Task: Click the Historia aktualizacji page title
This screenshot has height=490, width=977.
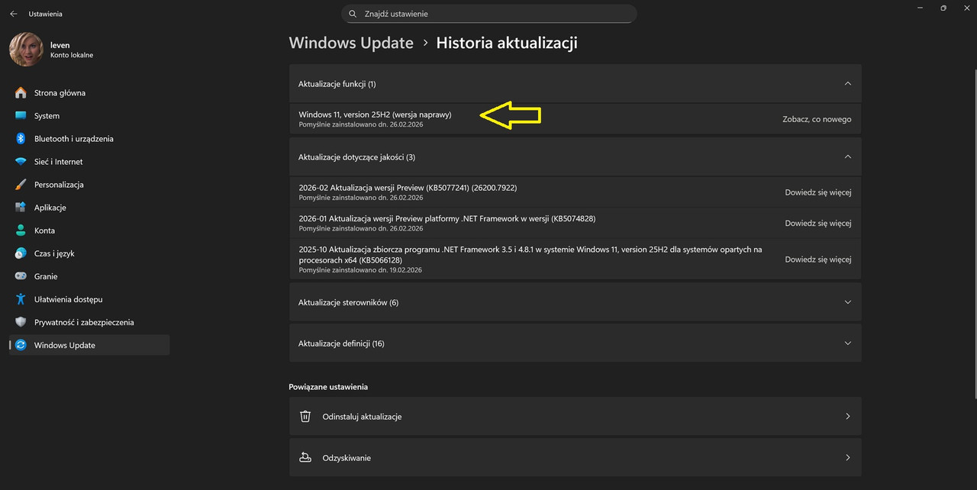Action: click(x=507, y=43)
